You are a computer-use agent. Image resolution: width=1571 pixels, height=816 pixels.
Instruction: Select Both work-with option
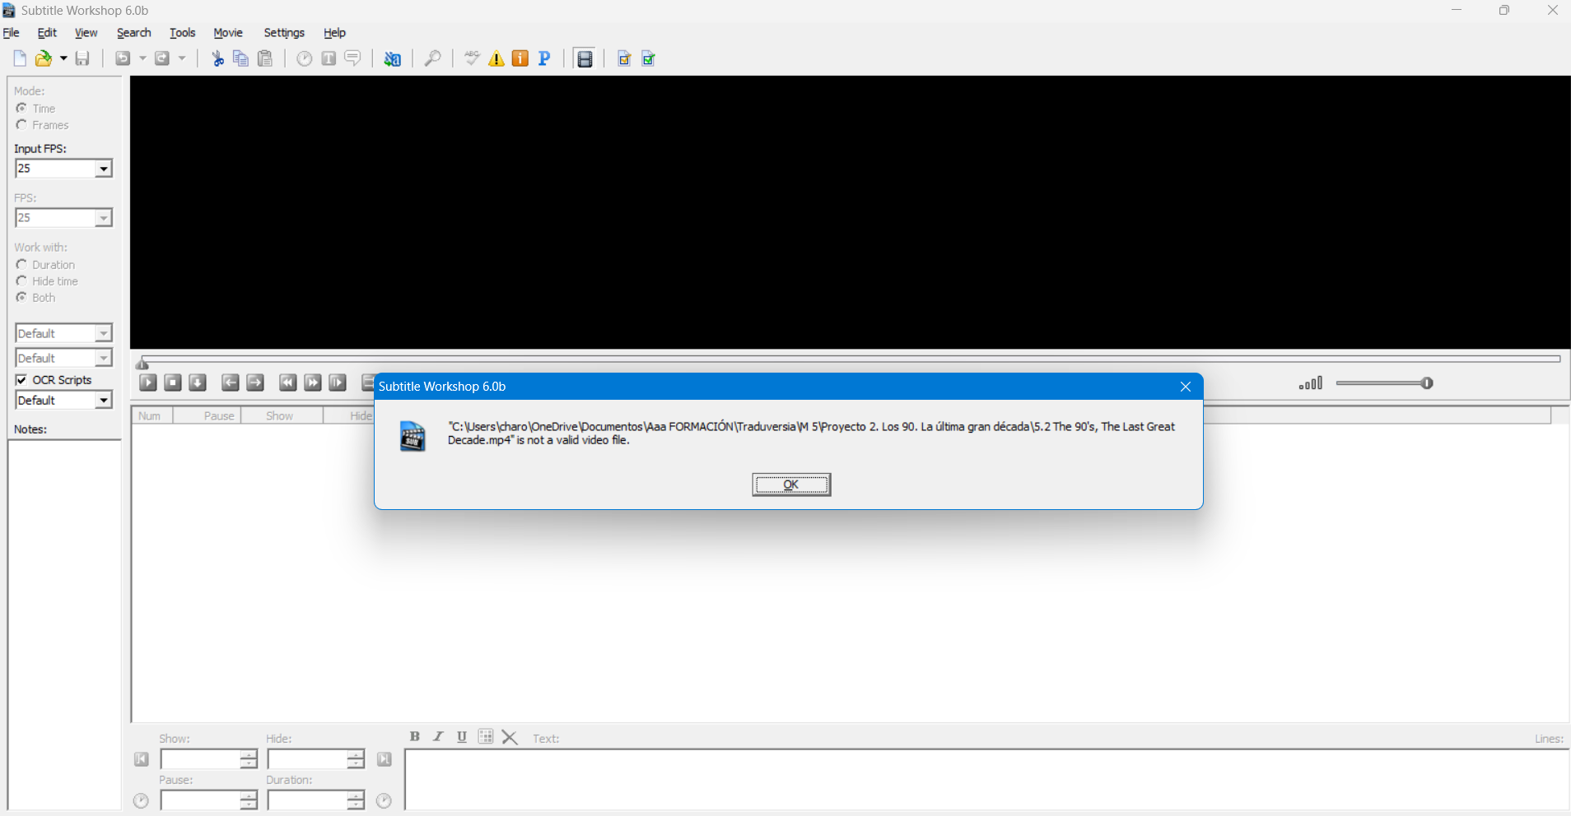pyautogui.click(x=21, y=298)
